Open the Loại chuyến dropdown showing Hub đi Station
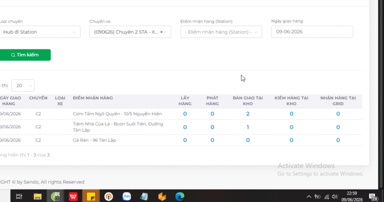Image resolution: width=384 pixels, height=202 pixels. 39,32
